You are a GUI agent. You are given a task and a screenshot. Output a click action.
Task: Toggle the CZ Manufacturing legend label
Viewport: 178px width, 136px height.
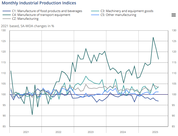pyautogui.click(x=25, y=19)
